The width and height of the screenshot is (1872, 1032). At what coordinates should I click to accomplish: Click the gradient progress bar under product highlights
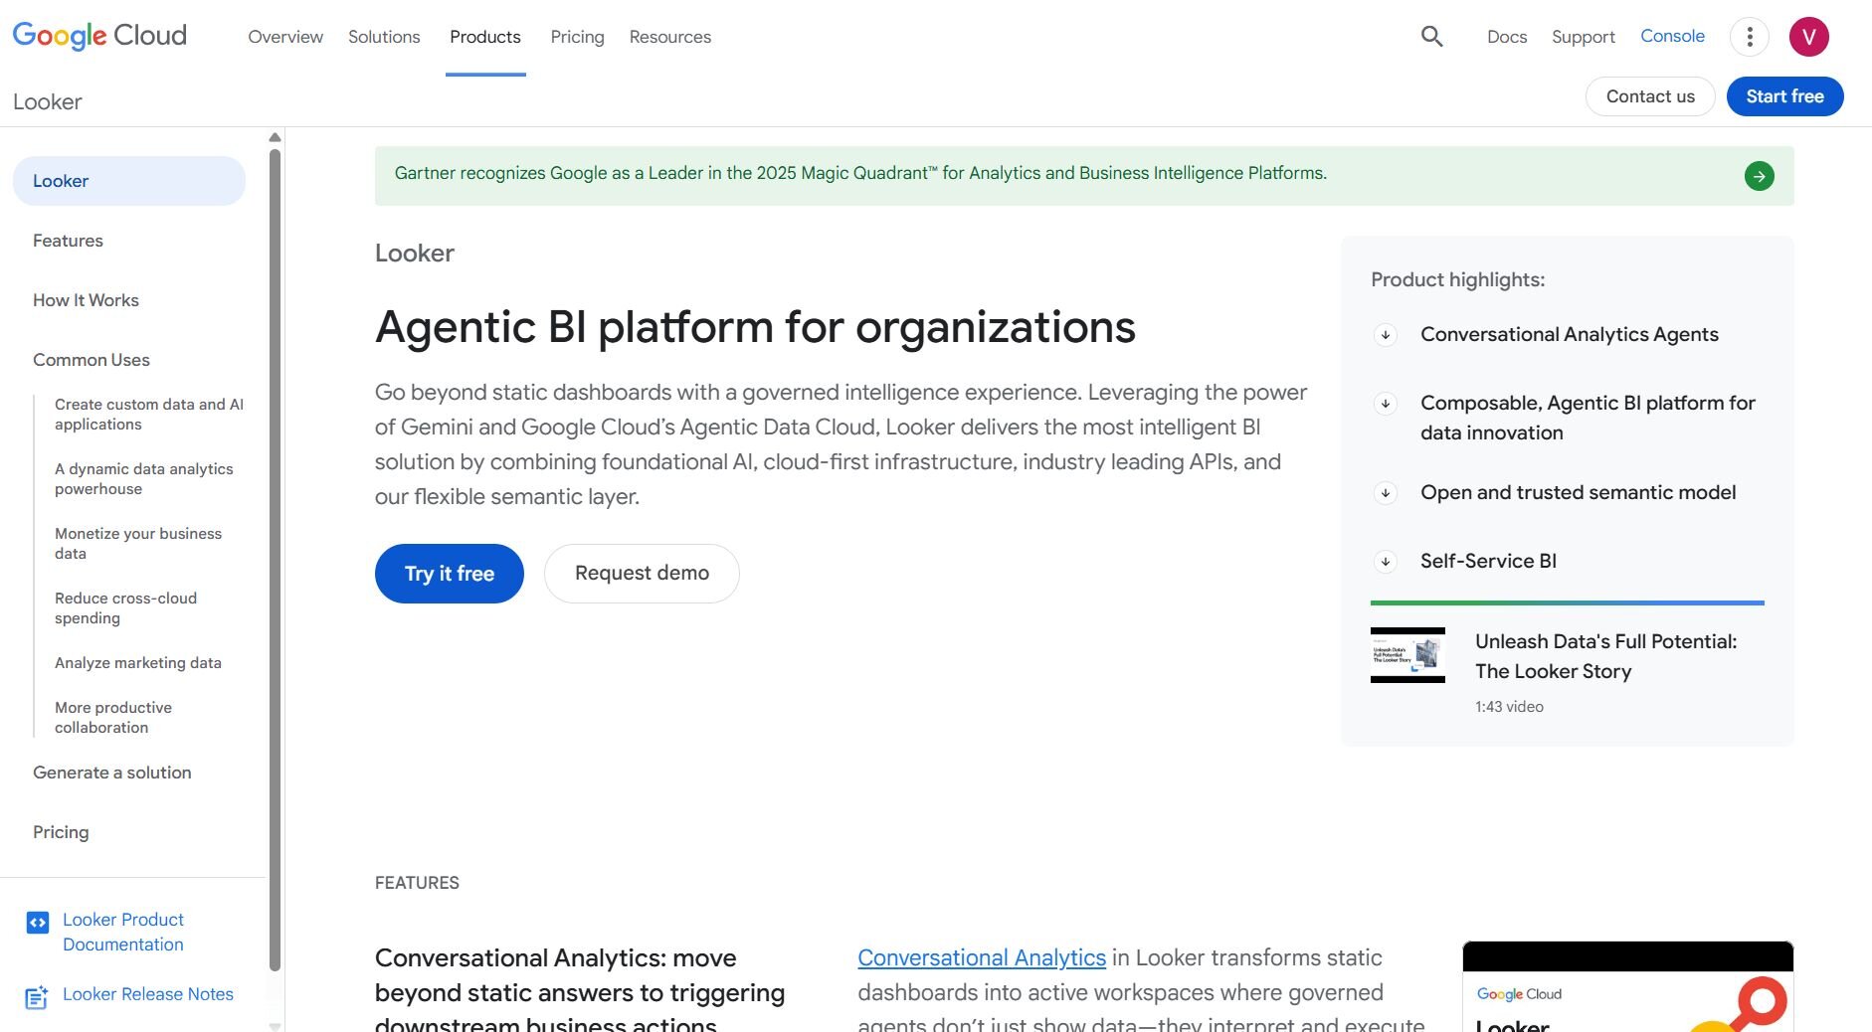click(x=1567, y=602)
